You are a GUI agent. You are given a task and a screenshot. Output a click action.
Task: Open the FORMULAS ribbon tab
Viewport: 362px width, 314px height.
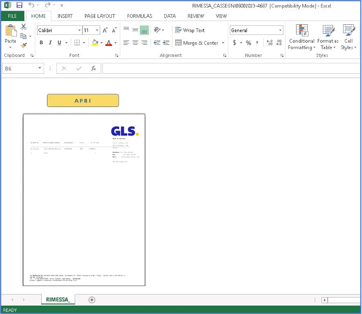pos(139,16)
